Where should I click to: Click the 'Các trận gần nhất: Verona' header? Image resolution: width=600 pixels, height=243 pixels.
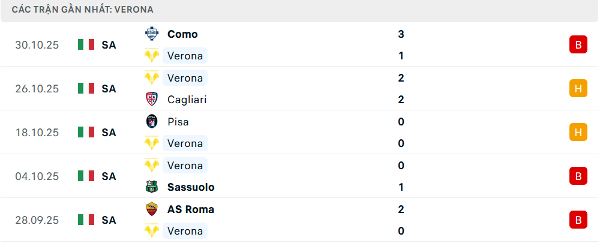pos(82,10)
